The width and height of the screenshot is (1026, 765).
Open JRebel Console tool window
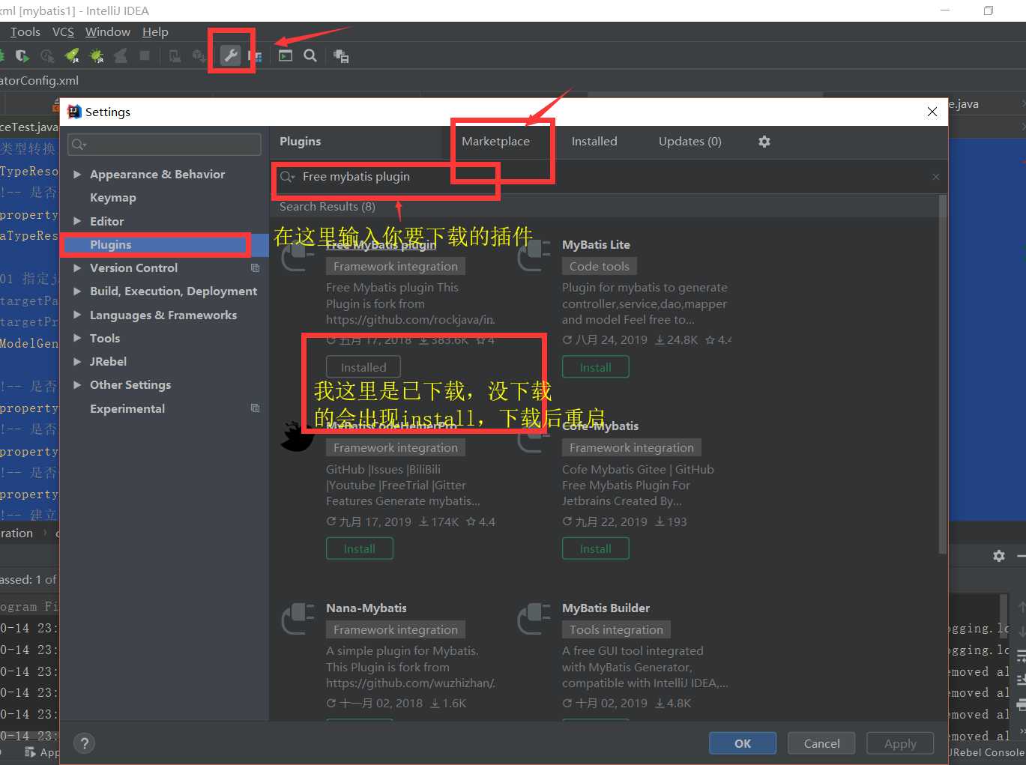pos(986,752)
